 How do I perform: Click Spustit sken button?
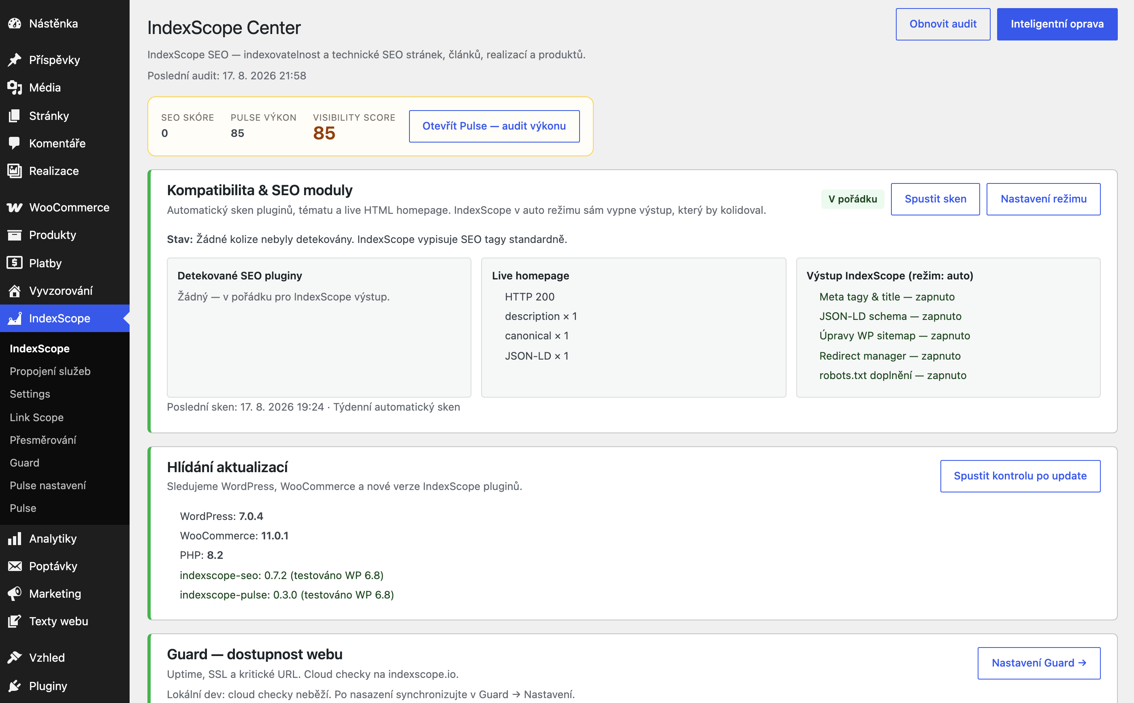pos(935,199)
